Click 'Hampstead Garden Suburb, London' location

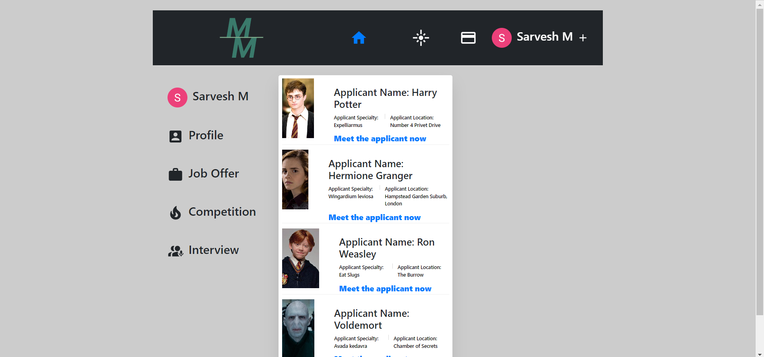(416, 200)
